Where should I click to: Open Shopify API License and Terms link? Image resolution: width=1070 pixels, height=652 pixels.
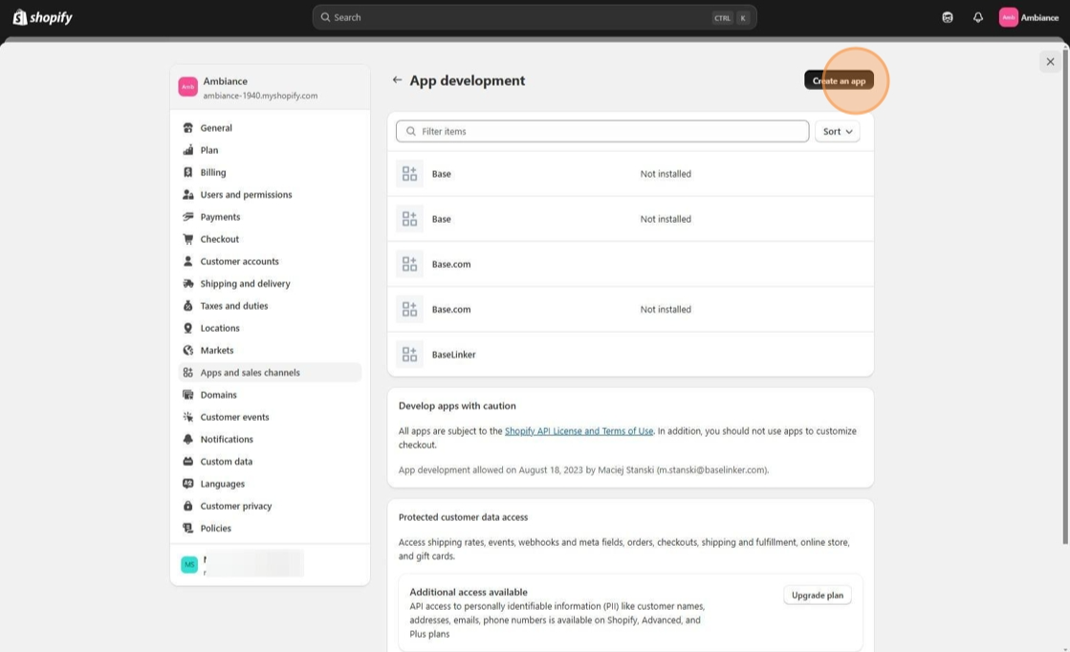click(579, 431)
